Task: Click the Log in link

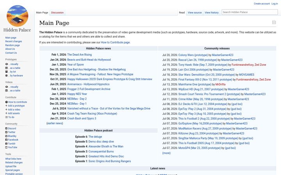Action: click(274, 3)
